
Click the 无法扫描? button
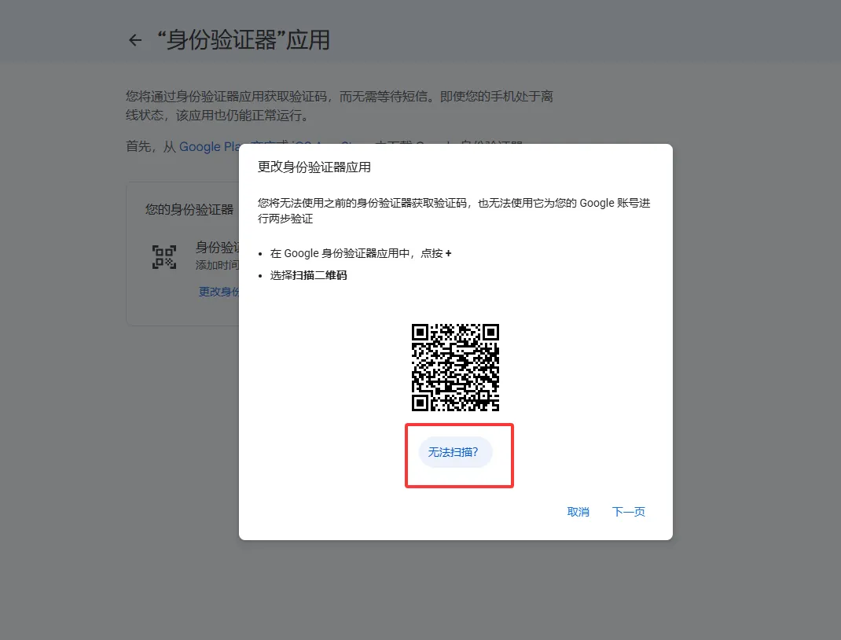click(455, 452)
